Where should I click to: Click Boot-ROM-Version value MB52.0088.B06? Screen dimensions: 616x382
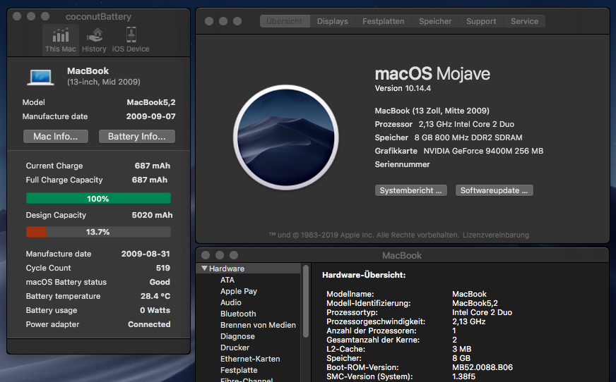(x=482, y=367)
